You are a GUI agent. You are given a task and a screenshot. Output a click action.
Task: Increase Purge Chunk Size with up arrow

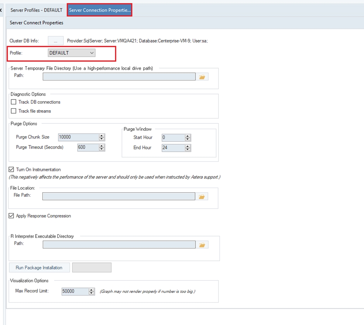click(102, 135)
